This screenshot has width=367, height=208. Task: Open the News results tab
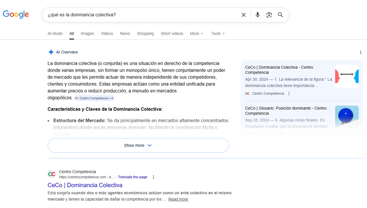point(125,34)
